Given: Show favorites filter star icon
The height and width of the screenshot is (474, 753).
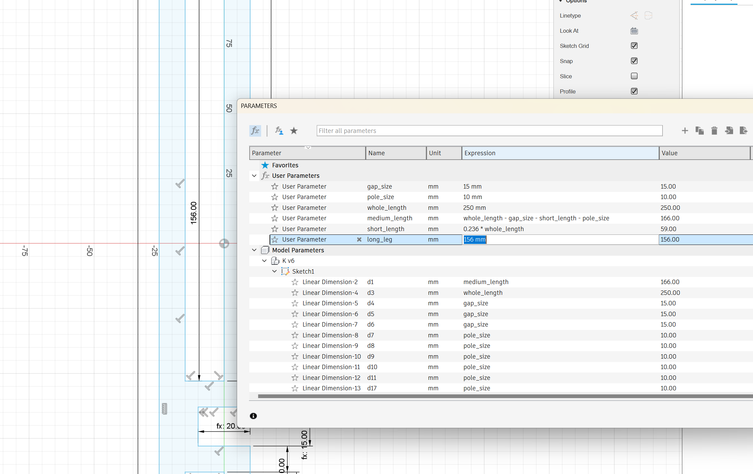Looking at the screenshot, I should coord(294,131).
